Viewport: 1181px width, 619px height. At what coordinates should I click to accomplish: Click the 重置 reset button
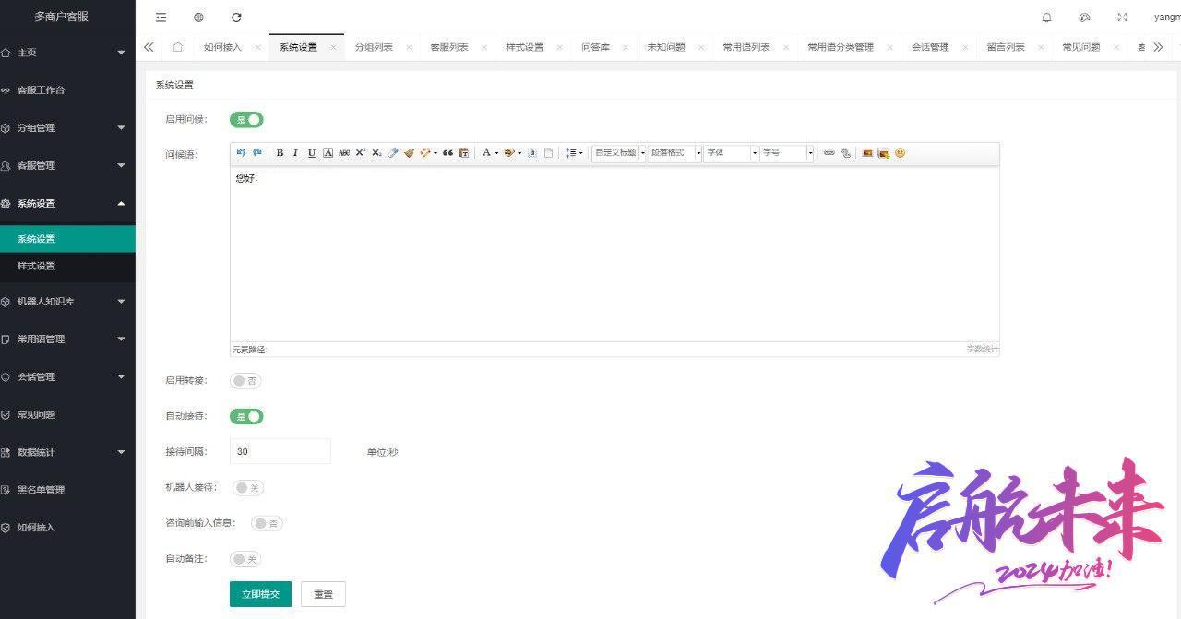[x=323, y=594]
